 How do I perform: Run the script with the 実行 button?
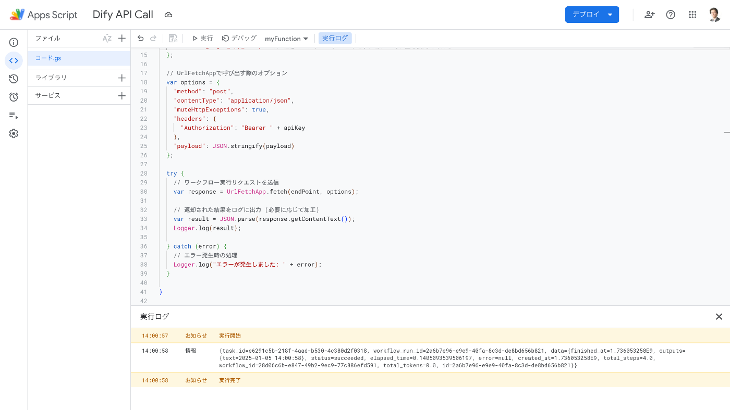pos(202,38)
